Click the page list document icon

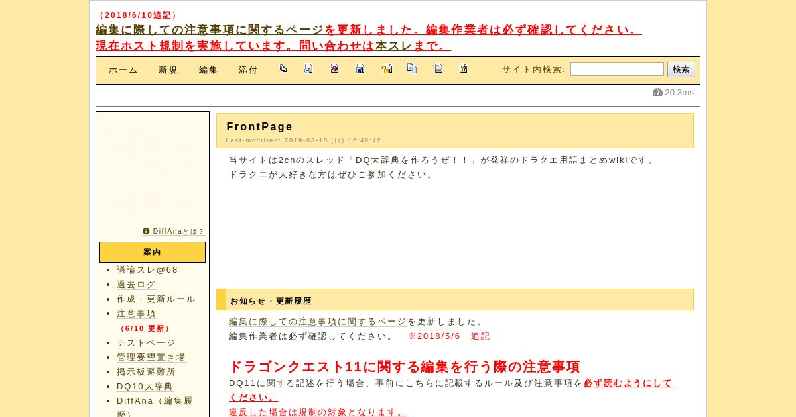pos(438,68)
